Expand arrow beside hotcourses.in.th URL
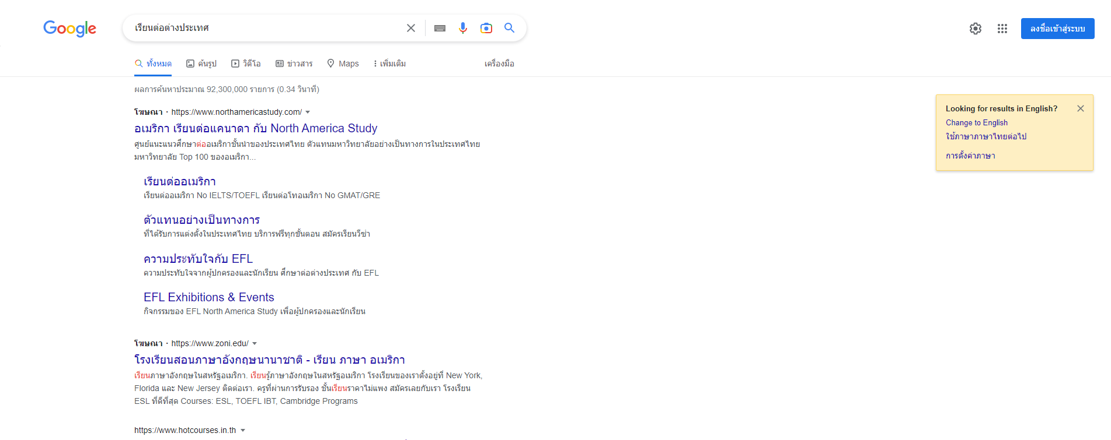Image resolution: width=1111 pixels, height=440 pixels. tap(243, 430)
